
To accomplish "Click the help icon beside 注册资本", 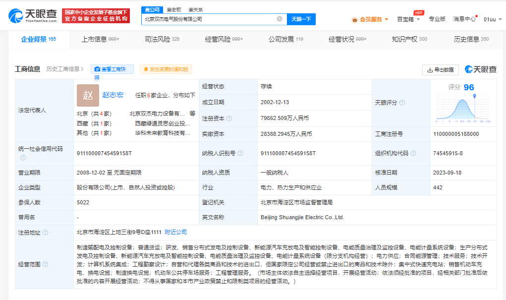I will (229, 119).
